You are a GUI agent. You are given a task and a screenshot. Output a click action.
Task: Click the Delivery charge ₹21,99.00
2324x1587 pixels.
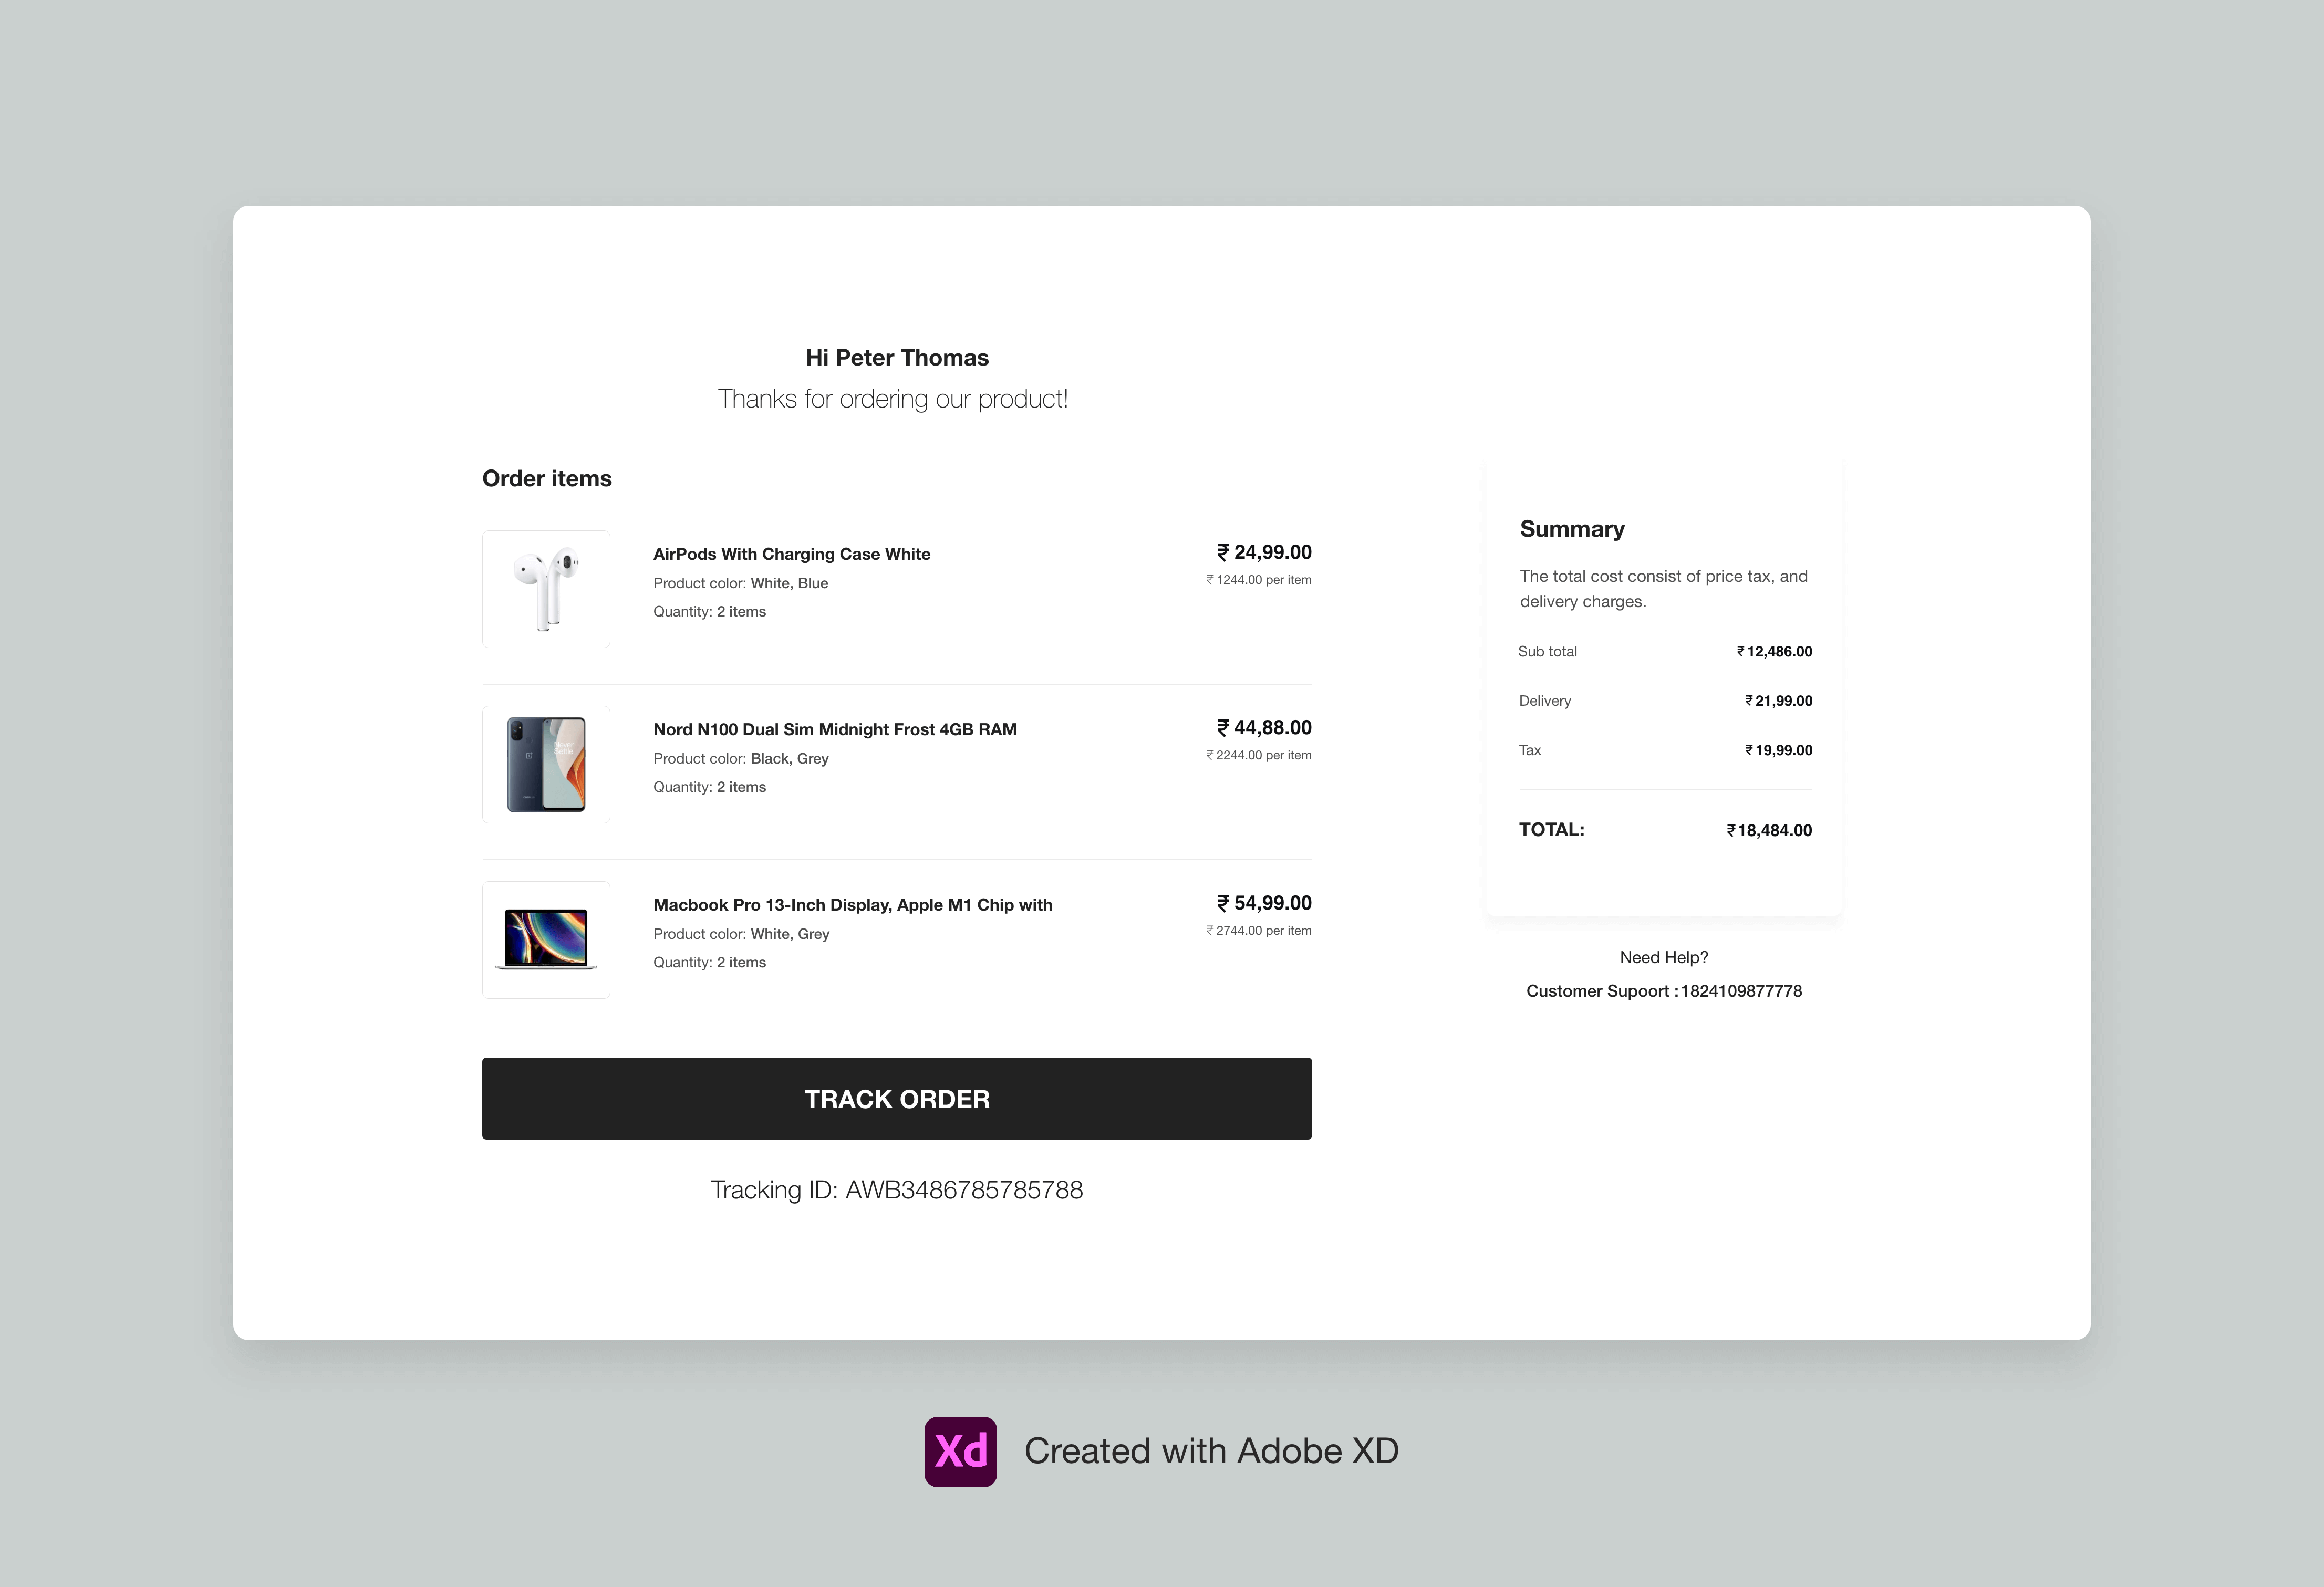[x=1778, y=701]
